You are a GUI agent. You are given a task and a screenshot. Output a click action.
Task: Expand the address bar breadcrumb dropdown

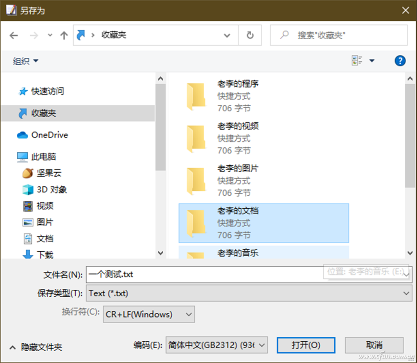pyautogui.click(x=228, y=35)
